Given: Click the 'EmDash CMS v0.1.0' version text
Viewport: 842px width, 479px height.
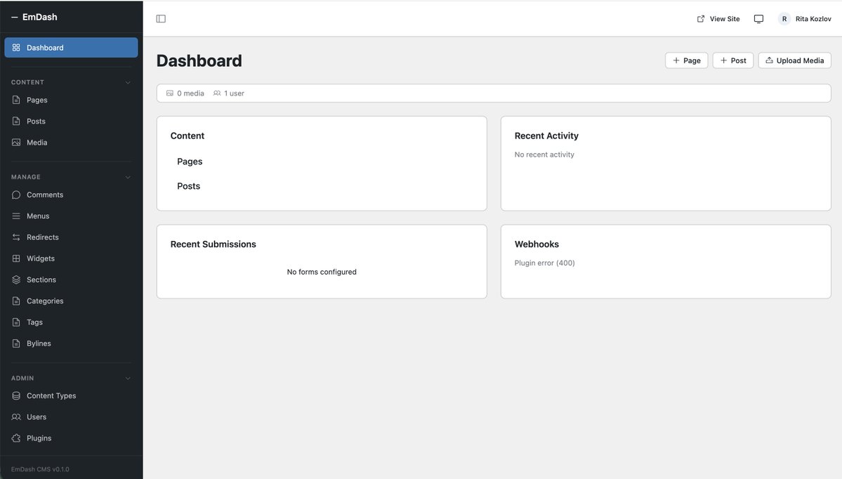Looking at the screenshot, I should point(40,469).
